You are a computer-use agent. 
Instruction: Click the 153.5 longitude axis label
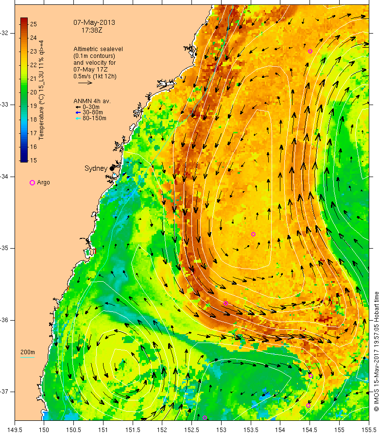coord(251,430)
